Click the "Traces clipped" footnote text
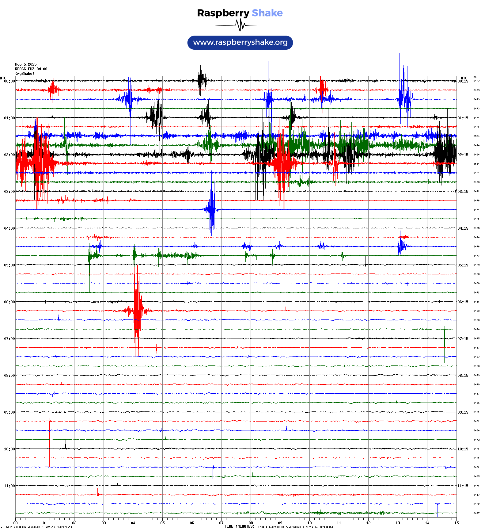The width and height of the screenshot is (481, 531). click(x=295, y=527)
